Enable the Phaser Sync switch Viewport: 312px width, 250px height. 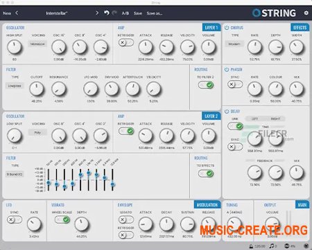click(x=235, y=84)
